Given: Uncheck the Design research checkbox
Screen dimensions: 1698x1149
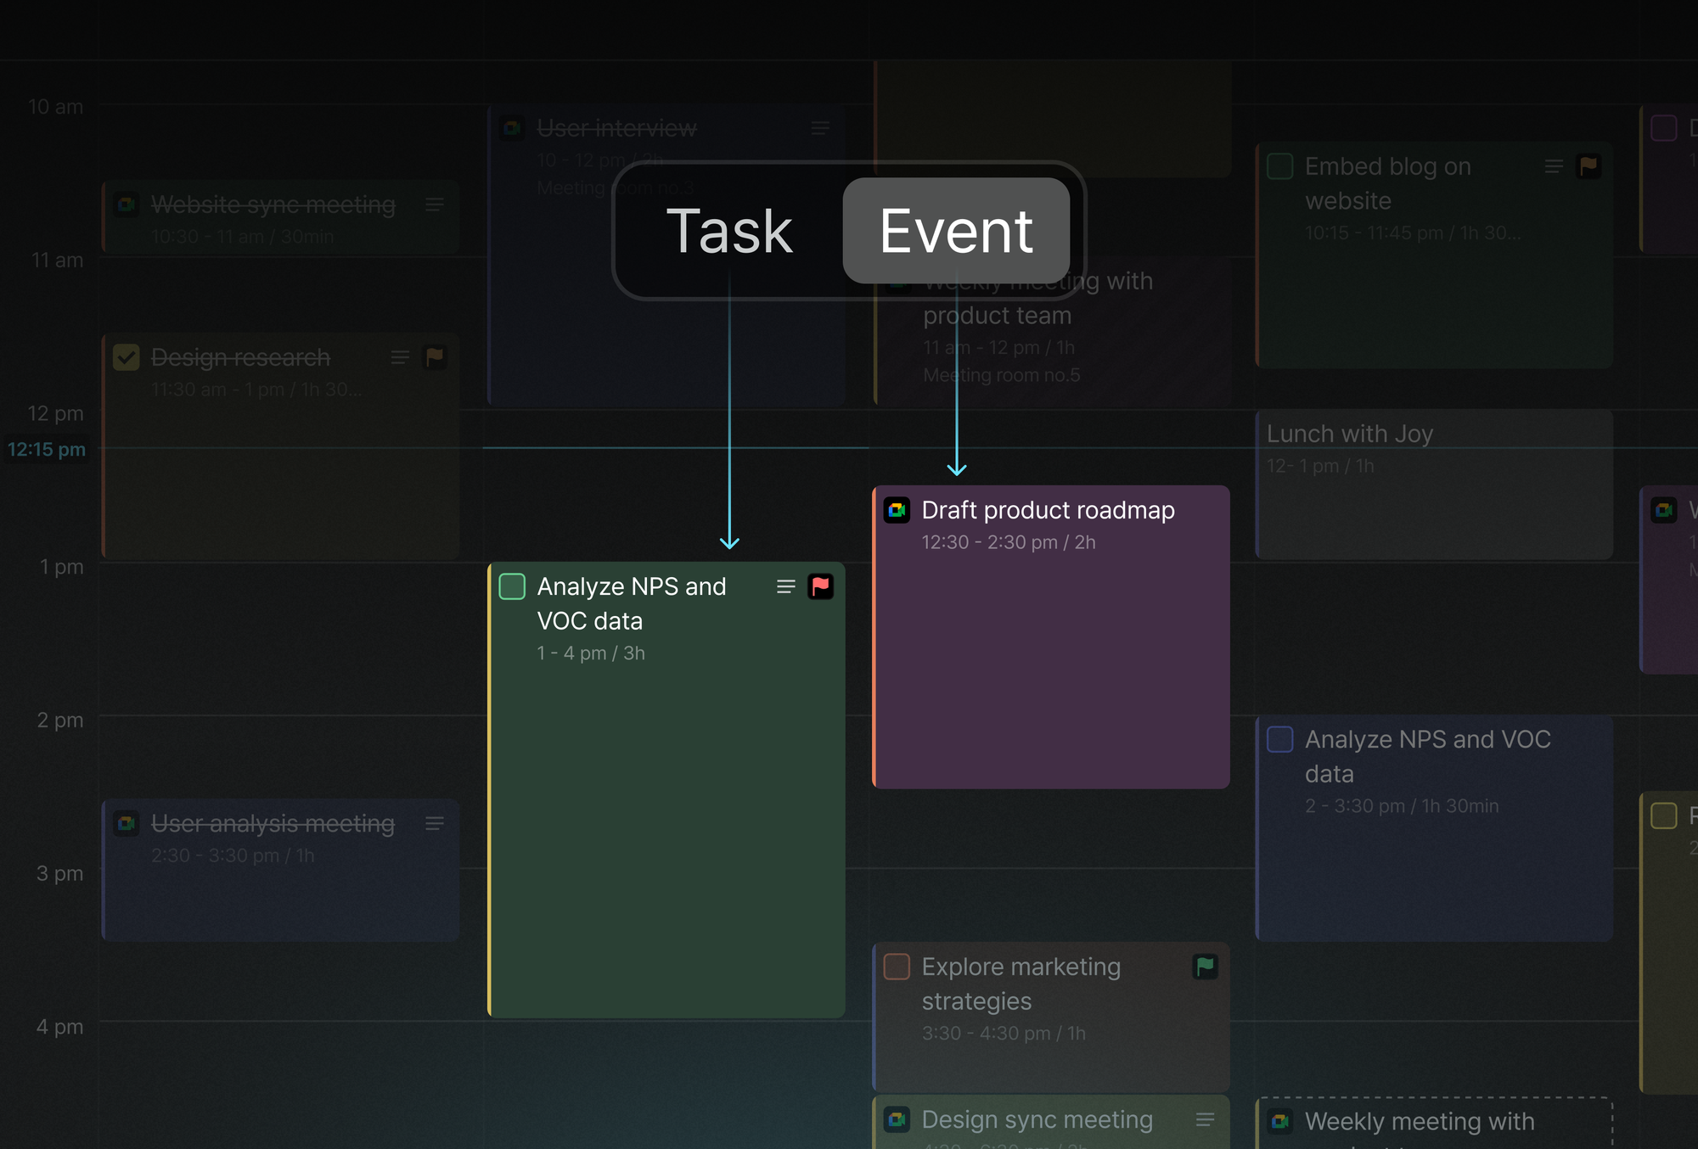Looking at the screenshot, I should [127, 357].
